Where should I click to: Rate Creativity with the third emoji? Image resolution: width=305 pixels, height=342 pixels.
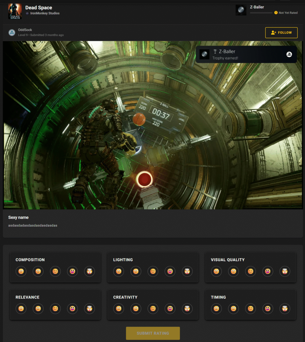153,309
